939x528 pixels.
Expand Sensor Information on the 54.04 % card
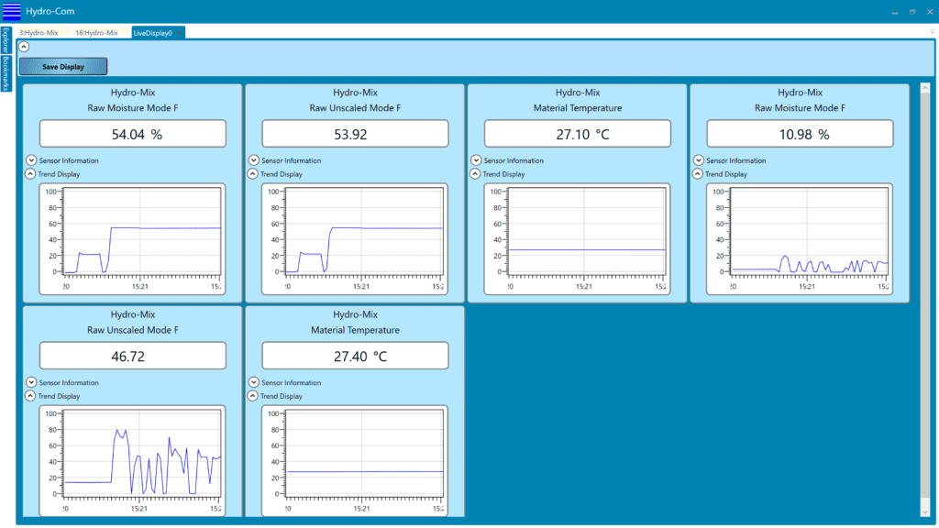[31, 160]
